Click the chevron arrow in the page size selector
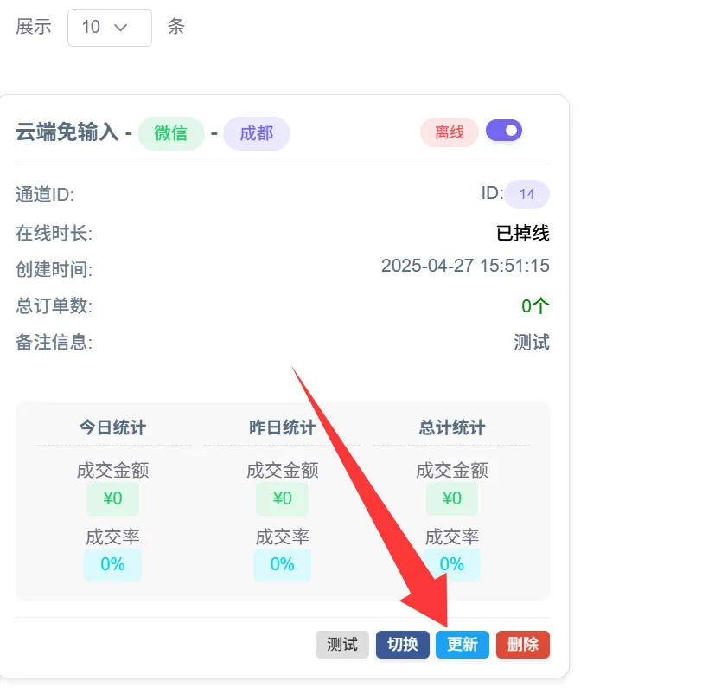The height and width of the screenshot is (694, 721). tap(121, 27)
